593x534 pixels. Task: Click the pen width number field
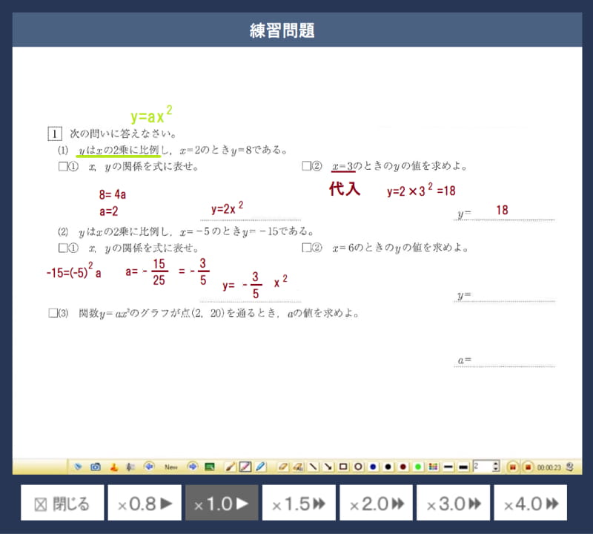482,467
